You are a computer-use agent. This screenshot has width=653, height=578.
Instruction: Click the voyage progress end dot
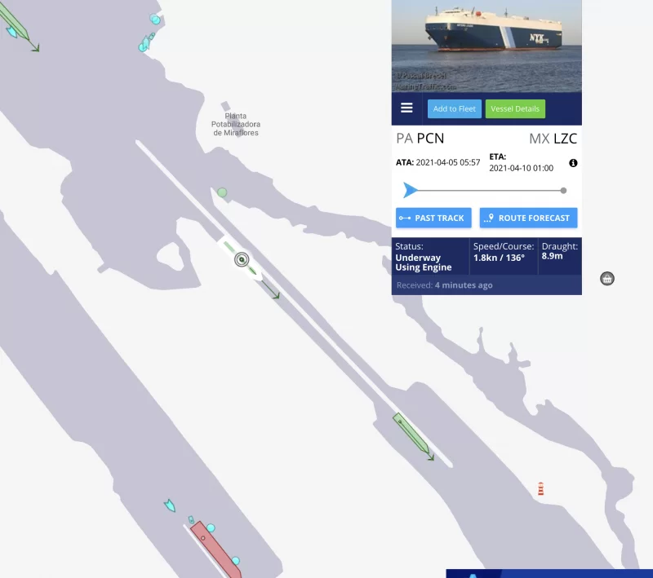[563, 191]
